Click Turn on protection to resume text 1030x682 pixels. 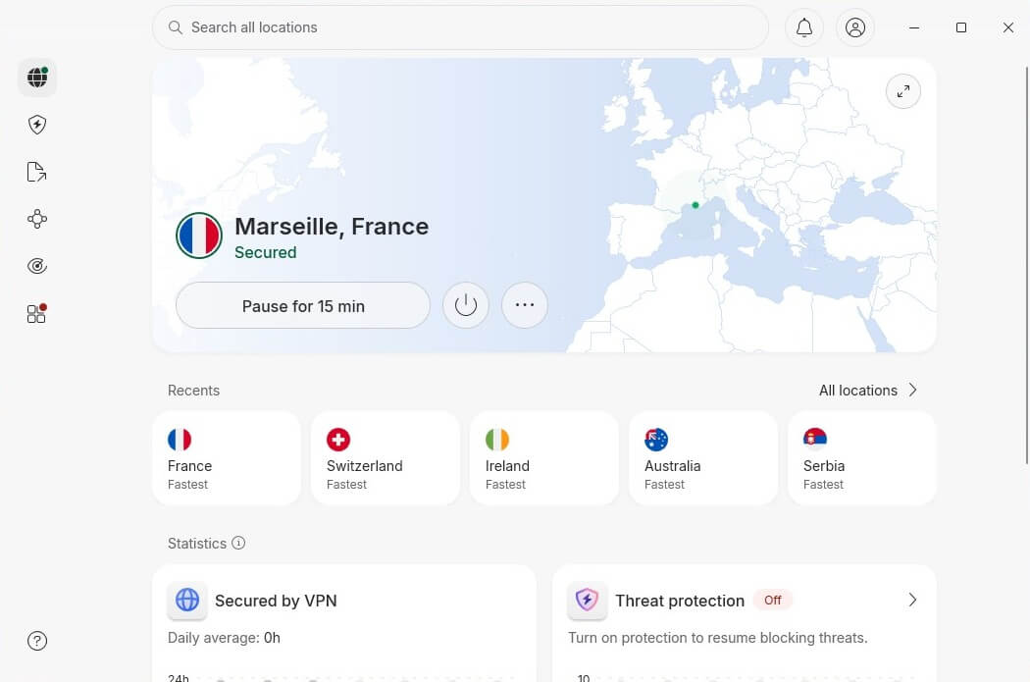click(717, 638)
